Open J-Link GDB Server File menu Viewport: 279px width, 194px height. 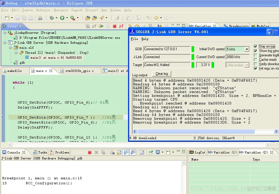point(134,39)
